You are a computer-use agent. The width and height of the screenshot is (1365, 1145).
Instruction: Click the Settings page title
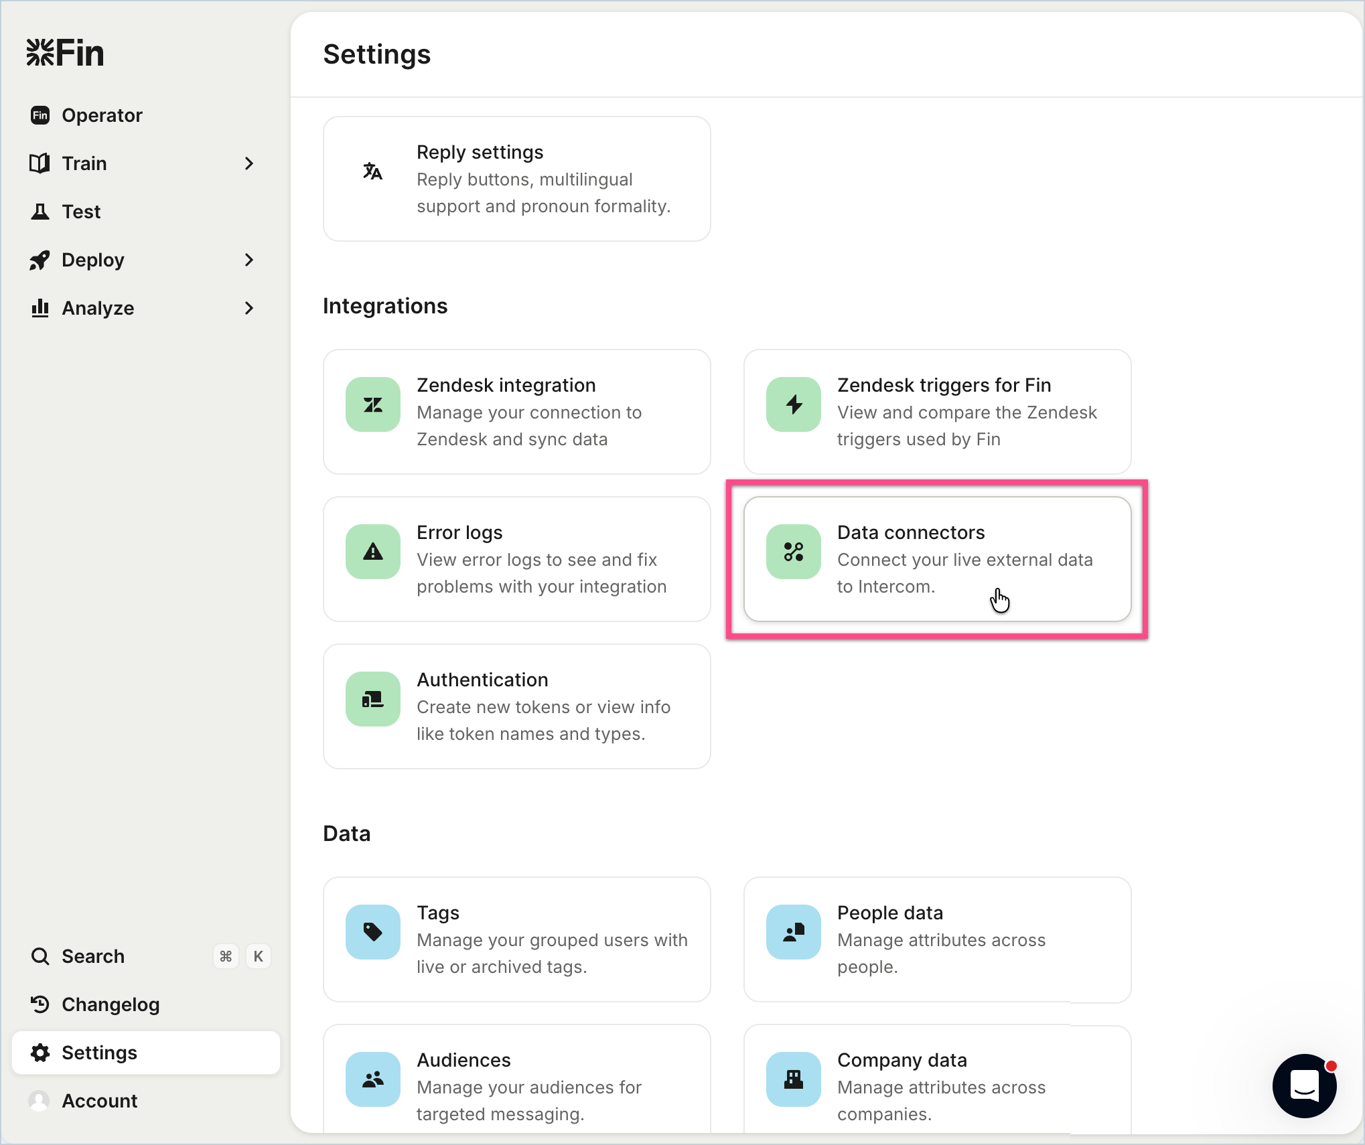click(x=377, y=54)
